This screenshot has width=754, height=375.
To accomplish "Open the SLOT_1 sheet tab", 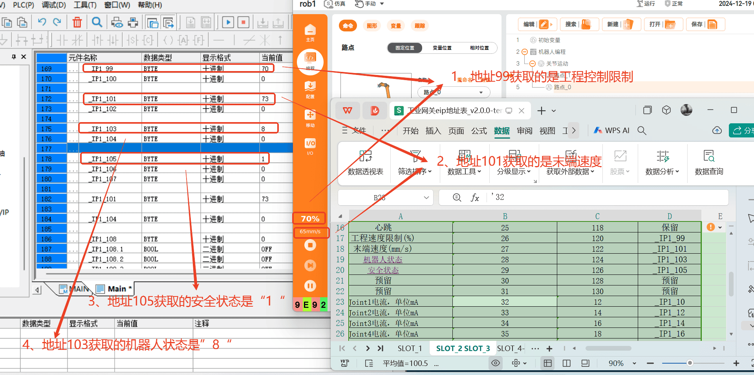I will coord(410,348).
